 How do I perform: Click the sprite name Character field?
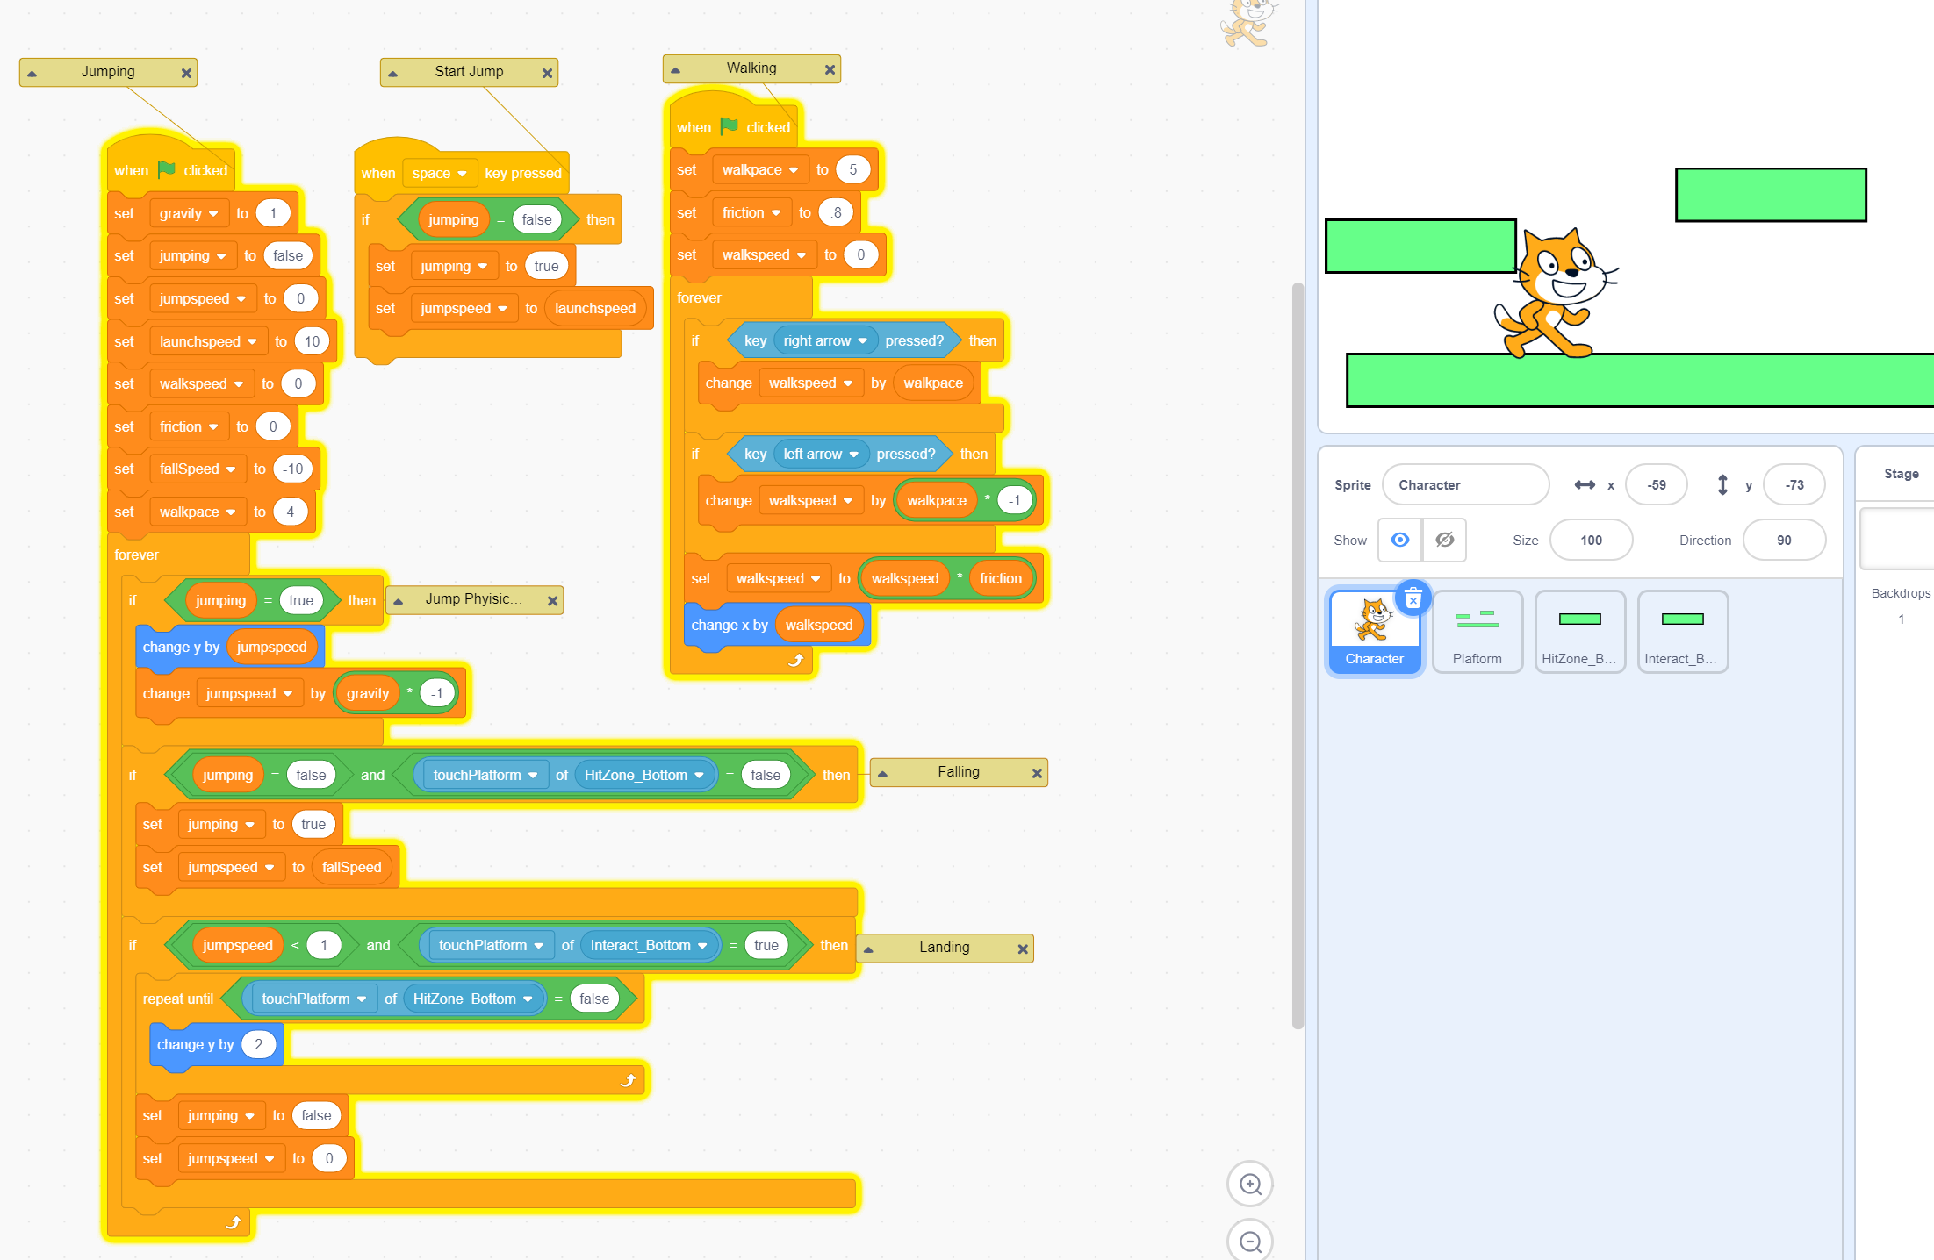click(x=1464, y=484)
